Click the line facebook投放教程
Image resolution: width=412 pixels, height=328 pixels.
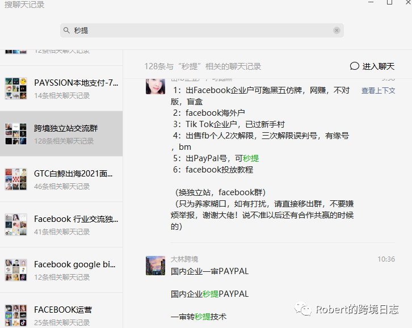[x=213, y=170]
